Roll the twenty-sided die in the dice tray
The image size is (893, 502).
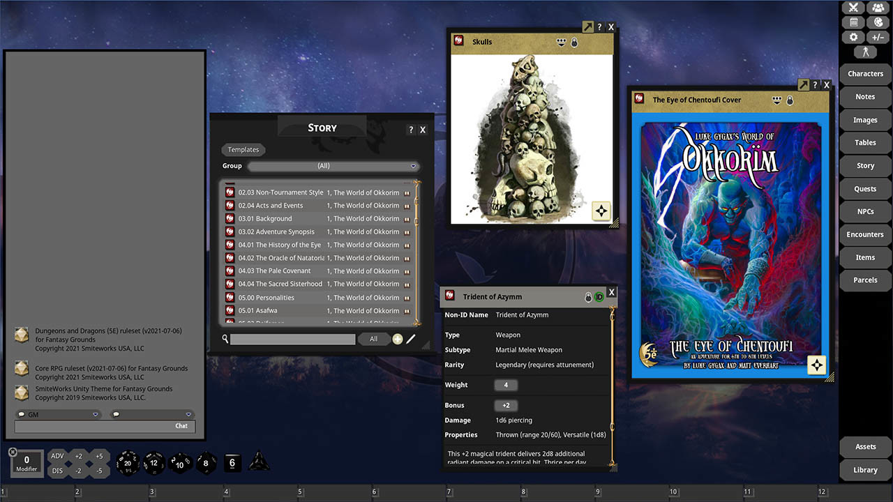tap(128, 463)
